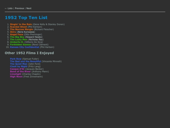Click the Kansas City Confidential link
This screenshot has height=128, width=170.
(25, 47)
